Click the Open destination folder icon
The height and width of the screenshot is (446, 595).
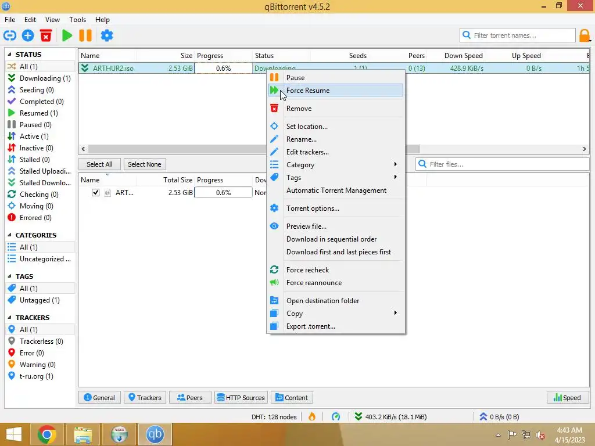[x=274, y=300]
